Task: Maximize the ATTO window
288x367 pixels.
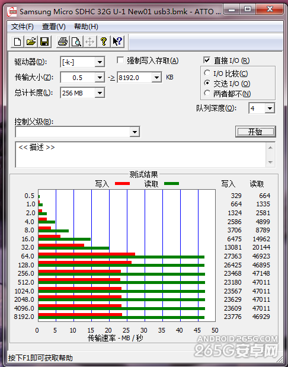Action: click(248, 9)
